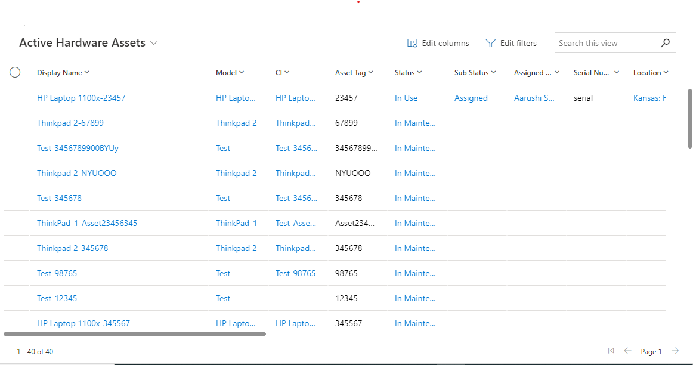Click Edit columns button
The height and width of the screenshot is (365, 693).
(438, 43)
